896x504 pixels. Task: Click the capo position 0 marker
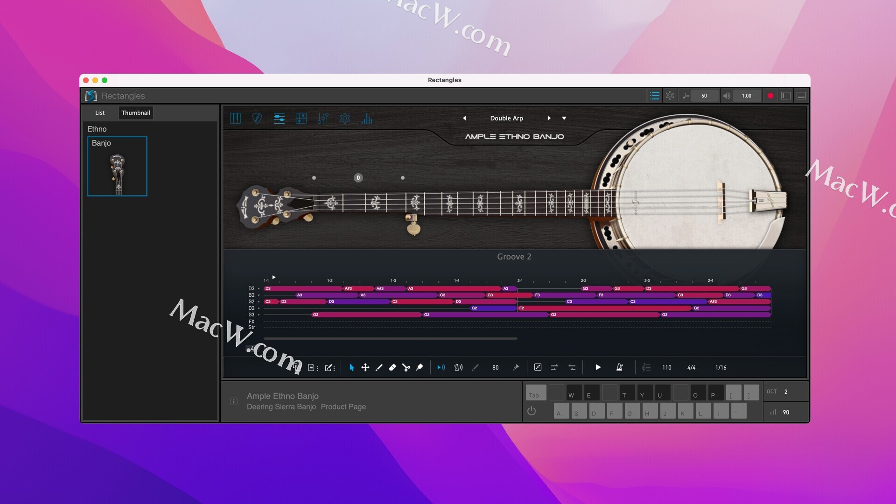(358, 178)
